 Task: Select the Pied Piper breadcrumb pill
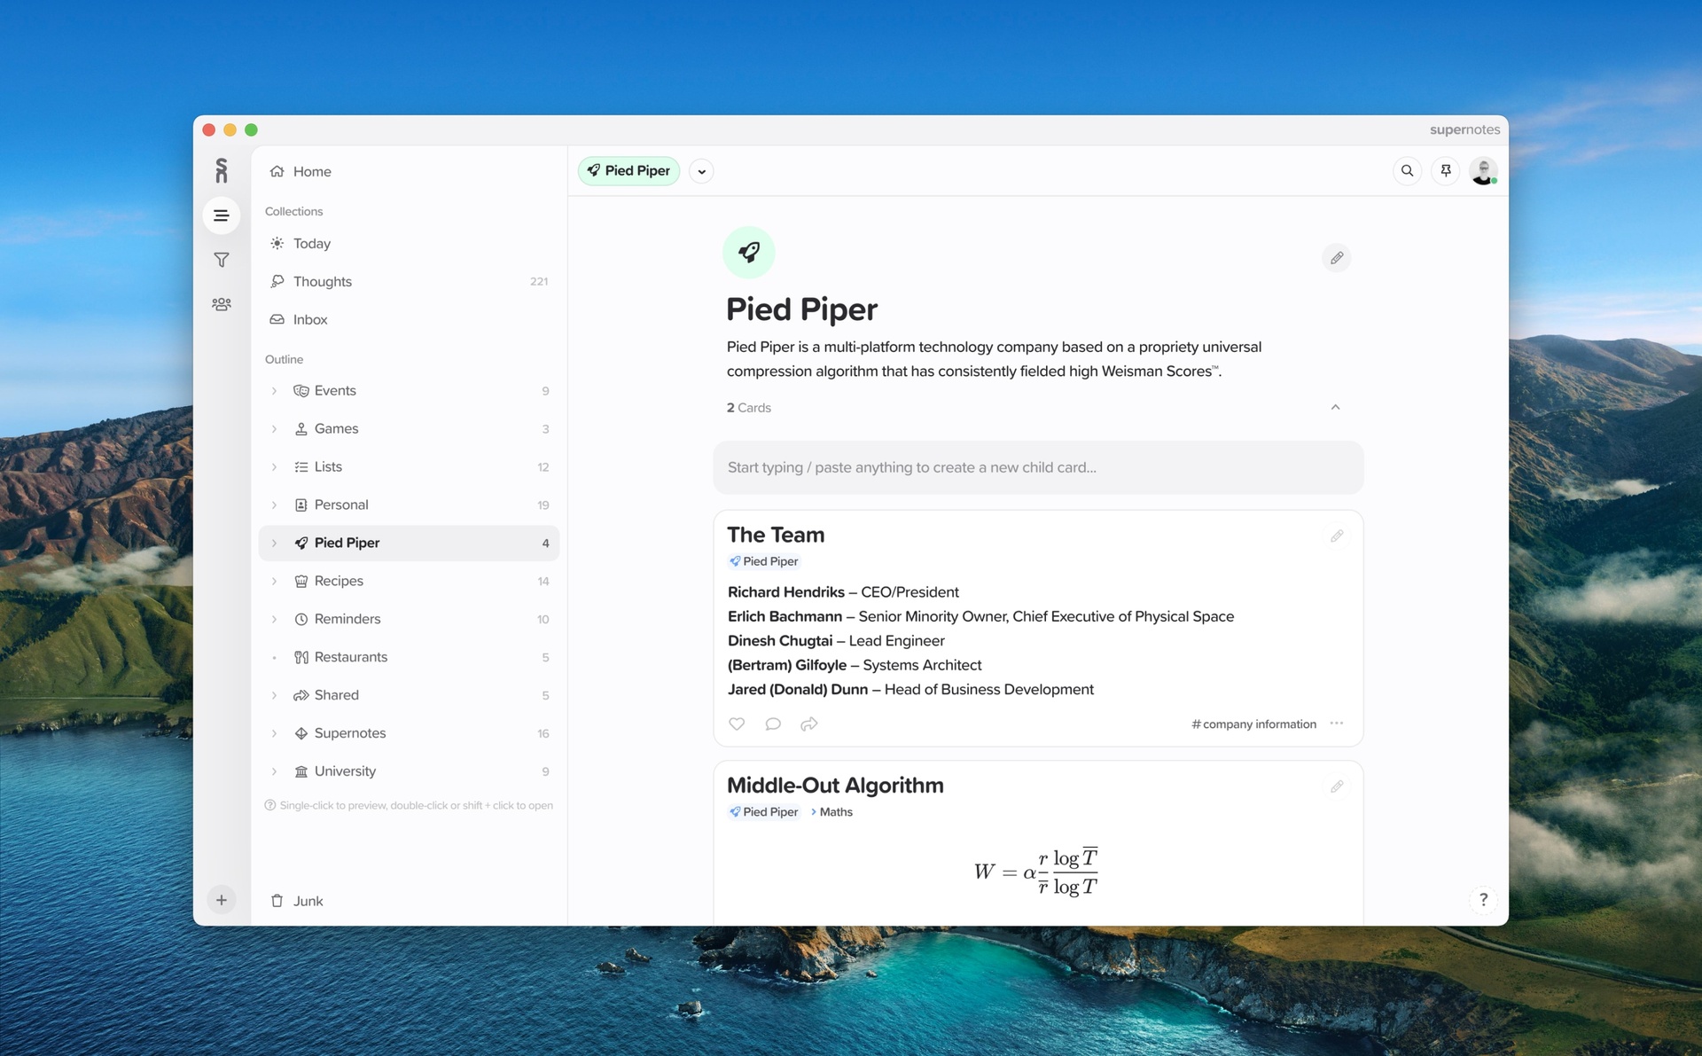point(628,170)
